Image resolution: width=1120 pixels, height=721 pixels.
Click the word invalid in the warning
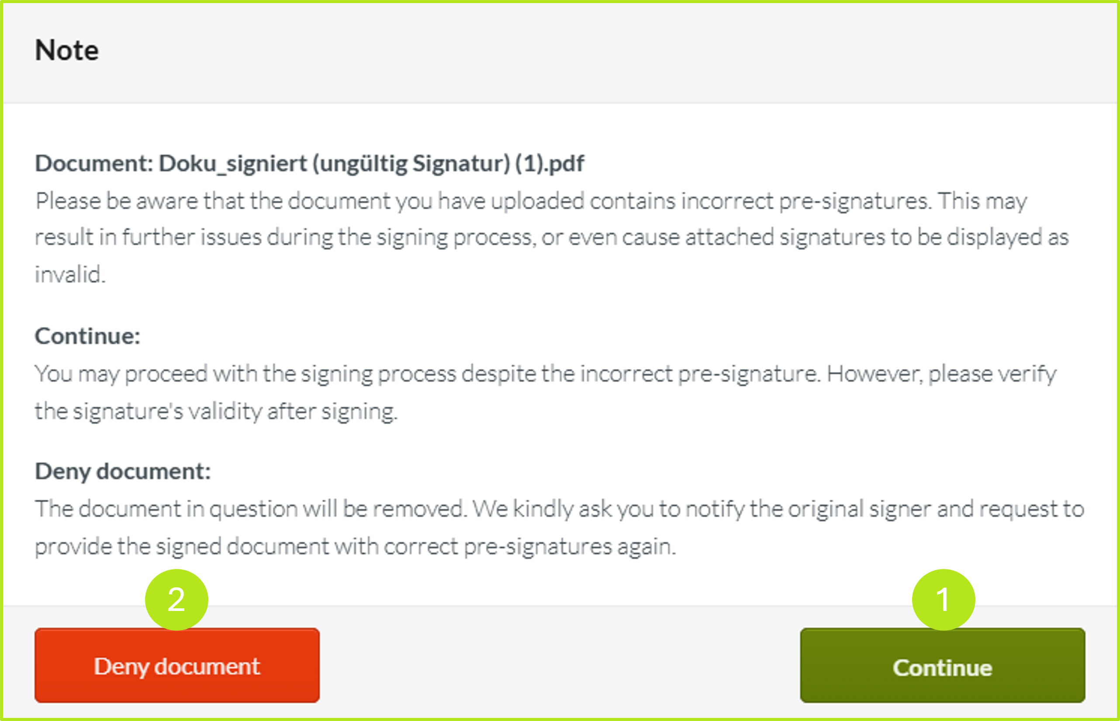tap(70, 273)
